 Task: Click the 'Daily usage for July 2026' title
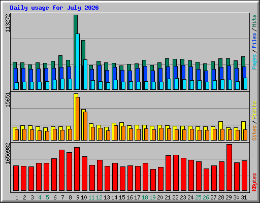[x=54, y=8]
